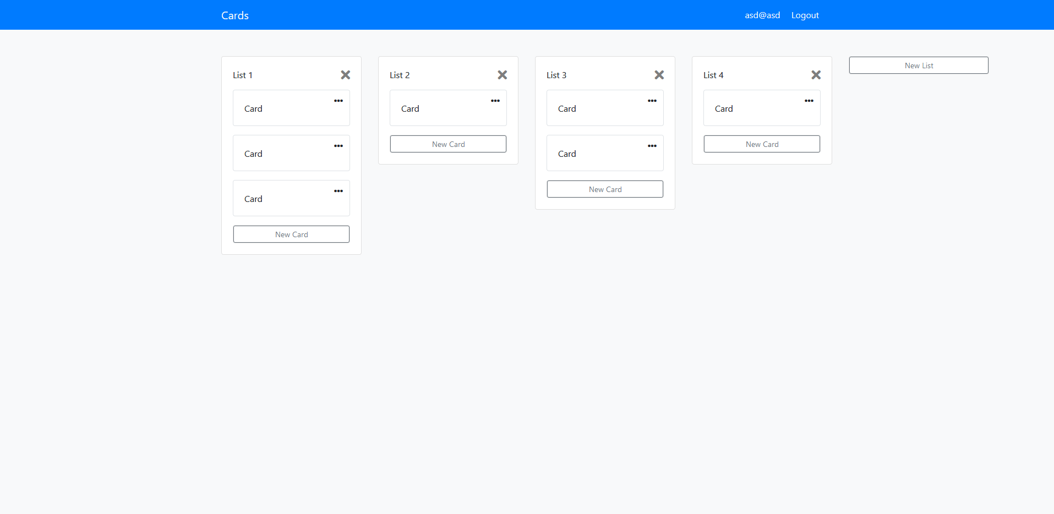Click the Logout link

805,15
